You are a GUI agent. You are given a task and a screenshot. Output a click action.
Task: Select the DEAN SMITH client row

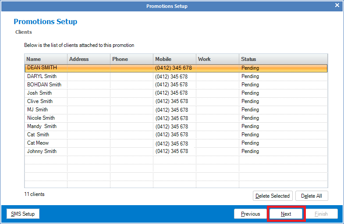42,68
